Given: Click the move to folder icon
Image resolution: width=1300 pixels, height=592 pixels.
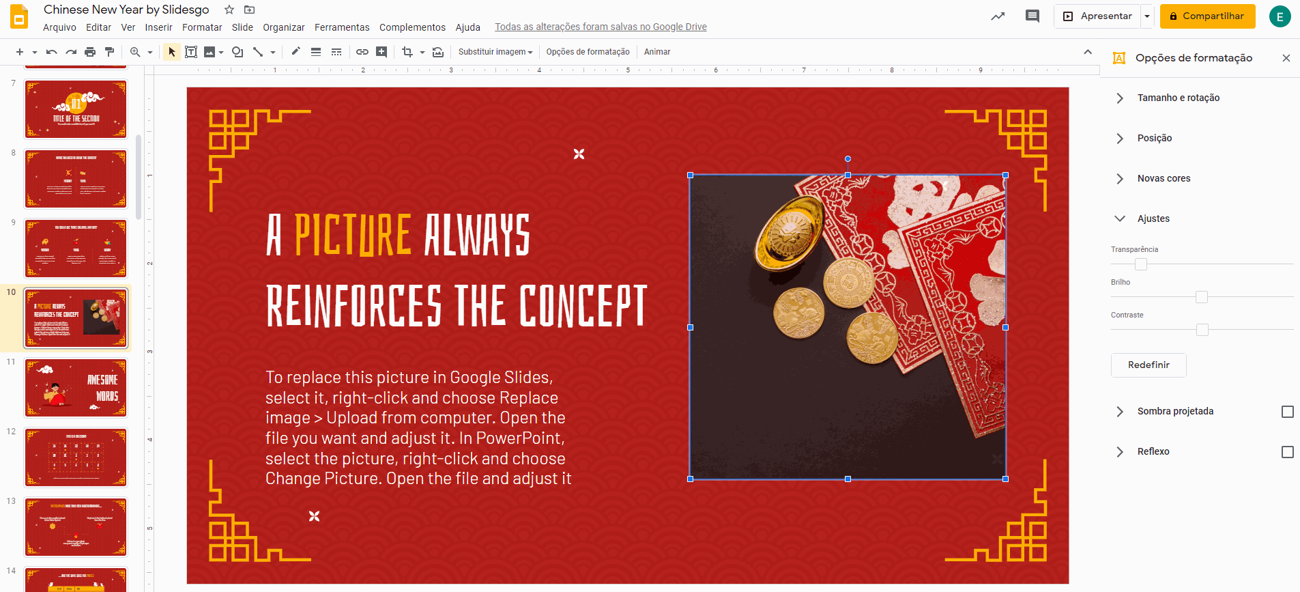Looking at the screenshot, I should click(249, 10).
